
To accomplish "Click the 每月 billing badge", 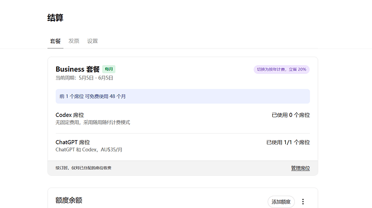I will 109,69.
